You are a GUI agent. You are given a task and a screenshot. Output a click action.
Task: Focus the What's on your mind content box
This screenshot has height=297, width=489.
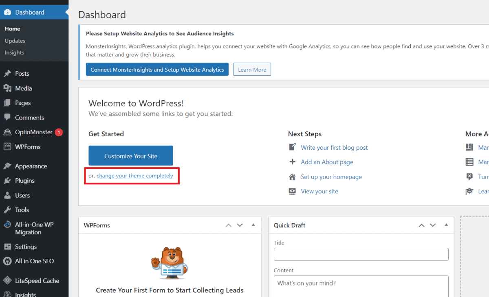[361, 286]
